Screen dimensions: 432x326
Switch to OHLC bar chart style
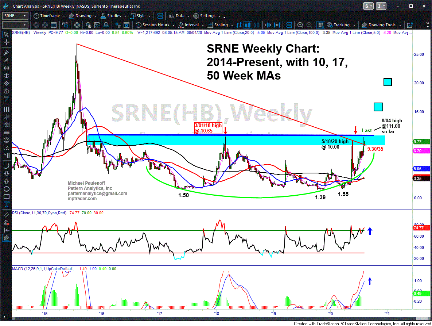tap(239, 25)
